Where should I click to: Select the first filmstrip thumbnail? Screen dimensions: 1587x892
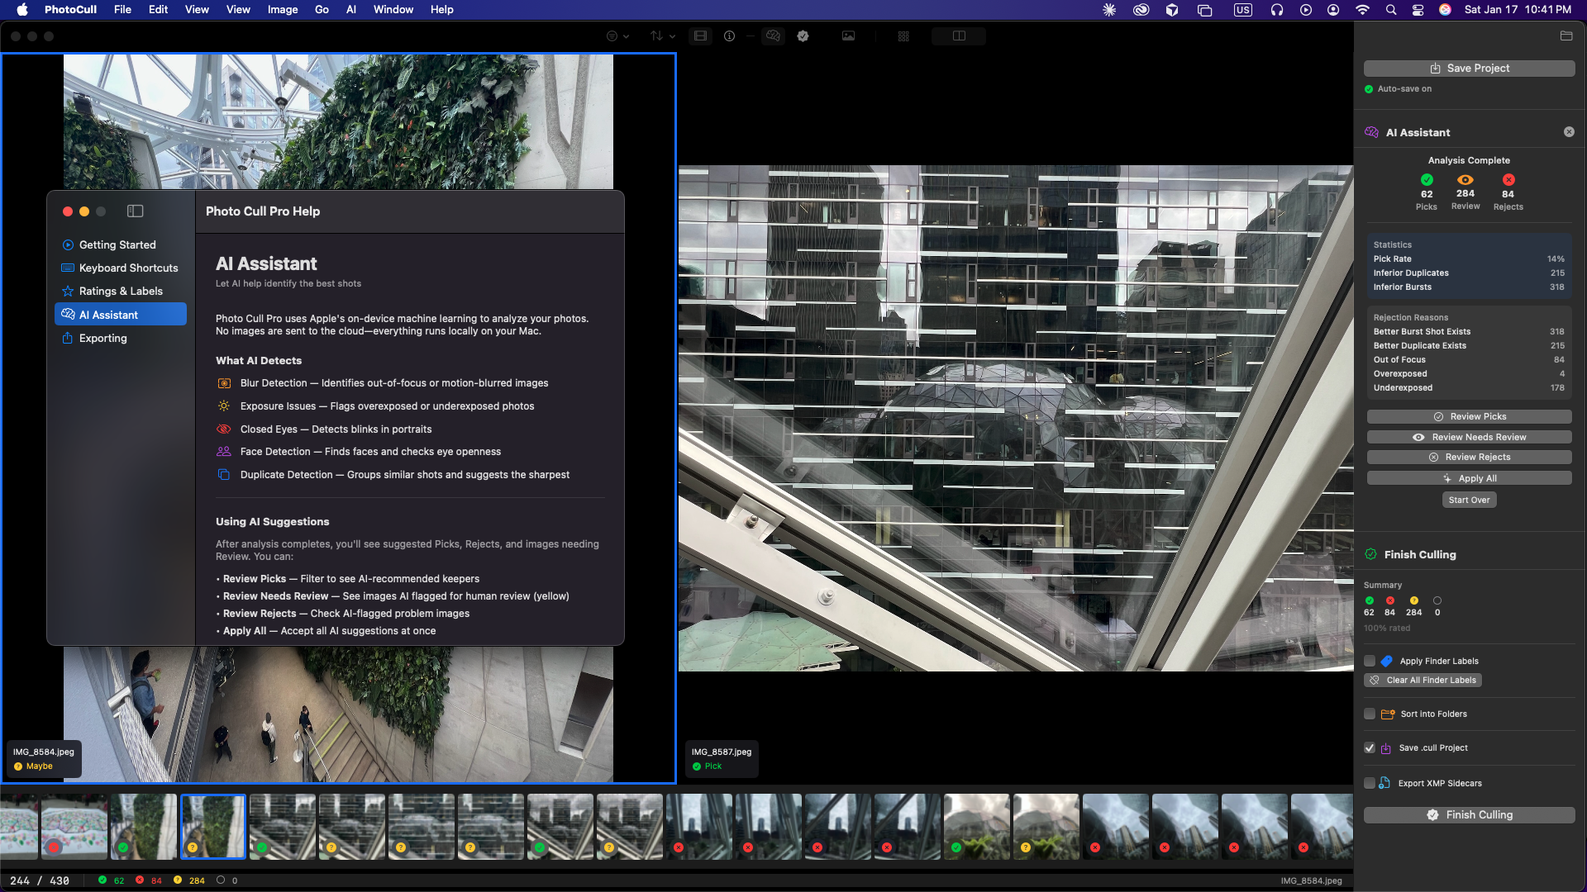(18, 826)
